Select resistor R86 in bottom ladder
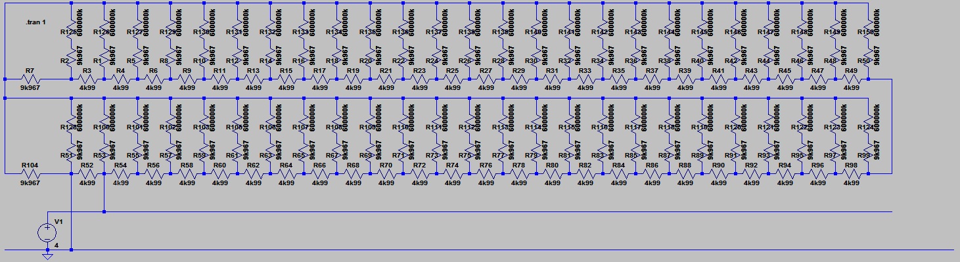Screen dimensions: 960x262 (x=652, y=175)
